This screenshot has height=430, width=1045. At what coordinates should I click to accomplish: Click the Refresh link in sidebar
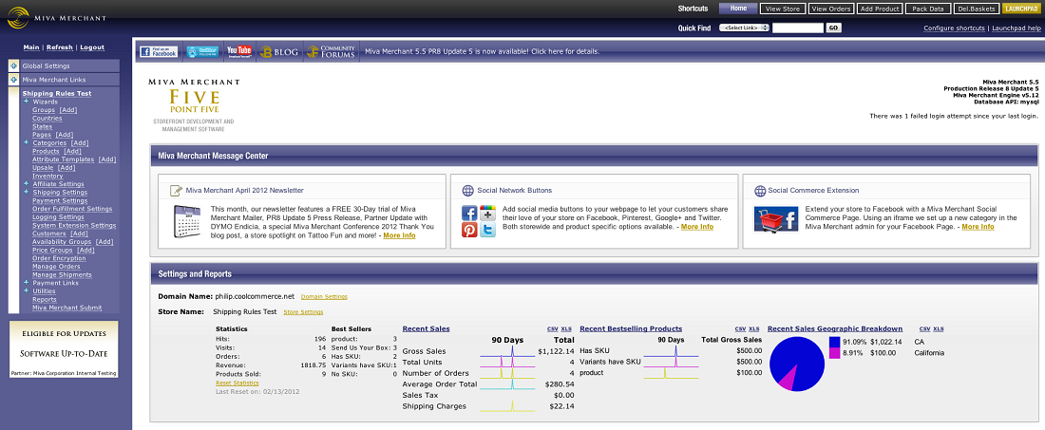[x=60, y=47]
